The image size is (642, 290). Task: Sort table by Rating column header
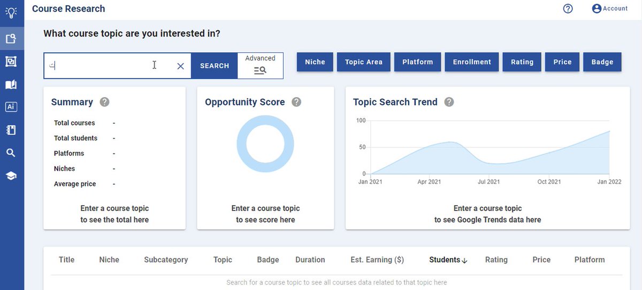point(496,260)
